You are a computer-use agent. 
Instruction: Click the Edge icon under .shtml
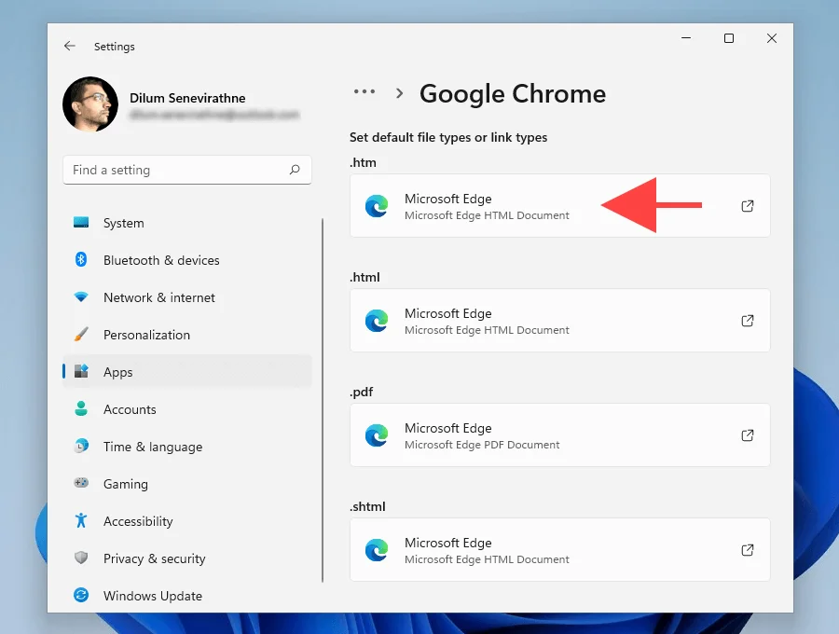[377, 550]
